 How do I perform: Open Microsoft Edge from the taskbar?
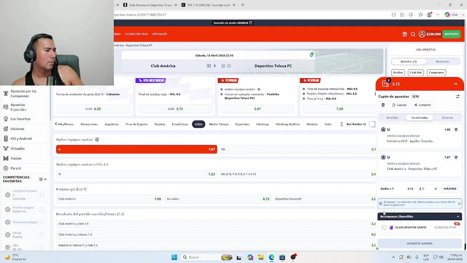[x=271, y=257]
